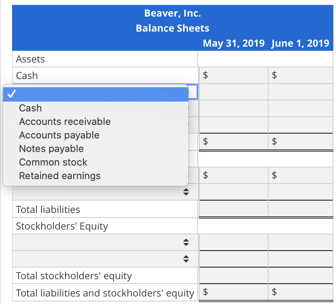Select Accounts receivable in the dropdown
The image size is (336, 304).
pos(64,122)
